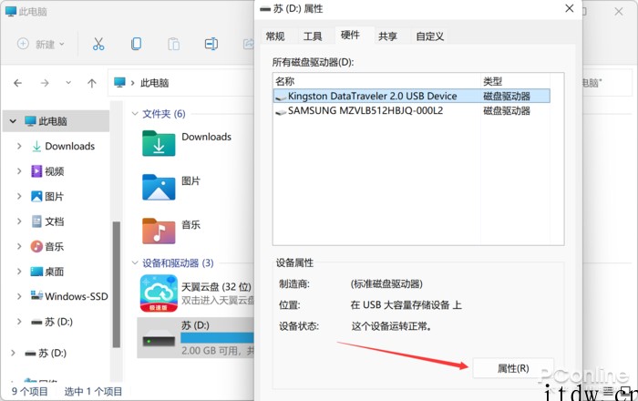Click the 名称 column header in drive list
The height and width of the screenshot is (401, 638).
point(376,81)
